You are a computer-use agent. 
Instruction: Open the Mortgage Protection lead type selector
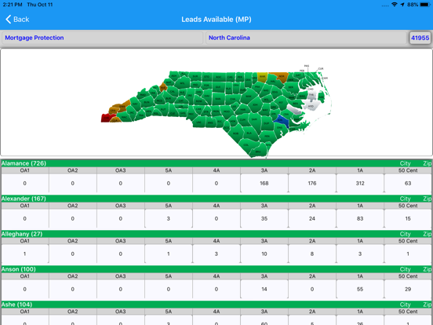pos(102,38)
